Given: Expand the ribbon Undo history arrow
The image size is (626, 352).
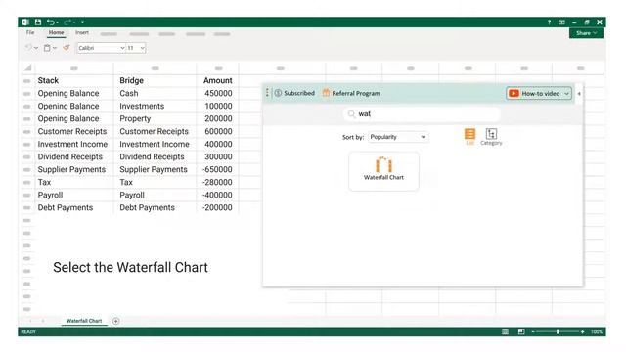Looking at the screenshot, I should point(36,48).
